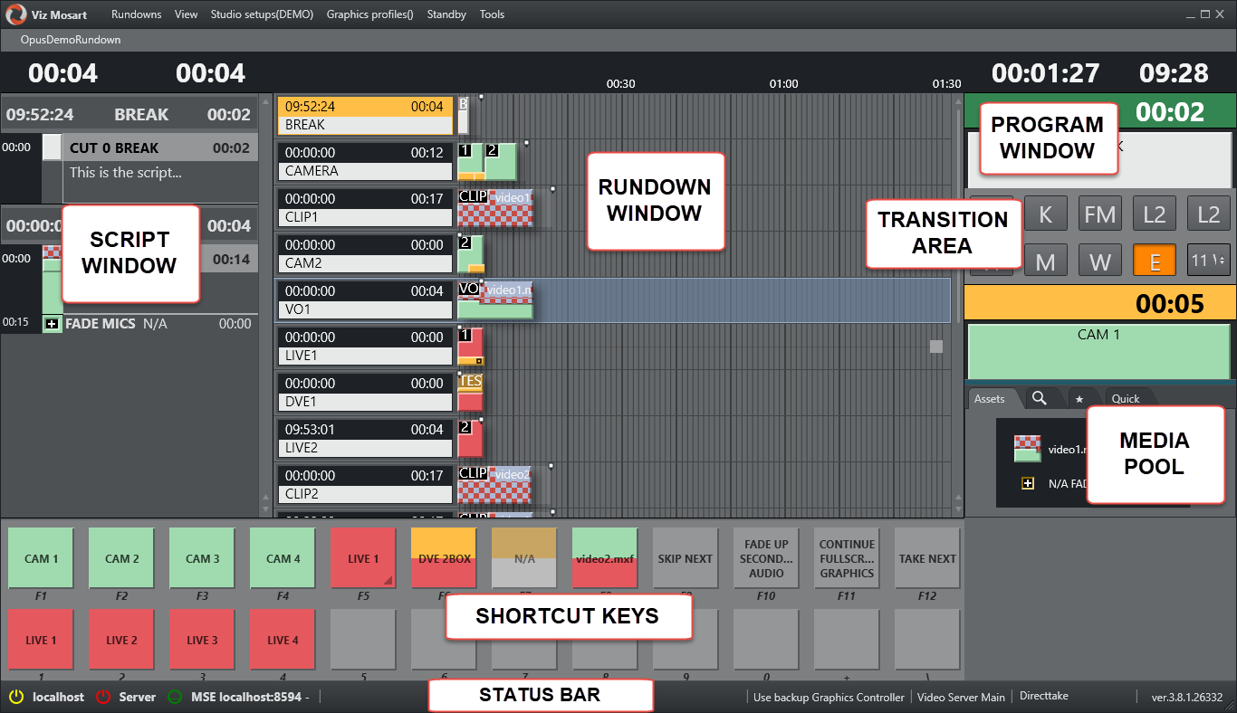Select the camera 2 block in CAMERA row timeline
The height and width of the screenshot is (713, 1237).
coord(501,161)
